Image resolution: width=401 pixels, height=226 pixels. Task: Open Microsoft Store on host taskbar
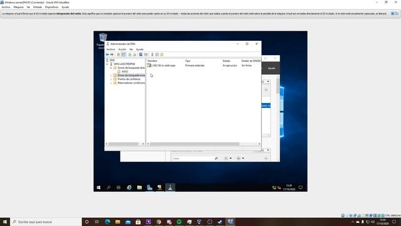(138, 222)
